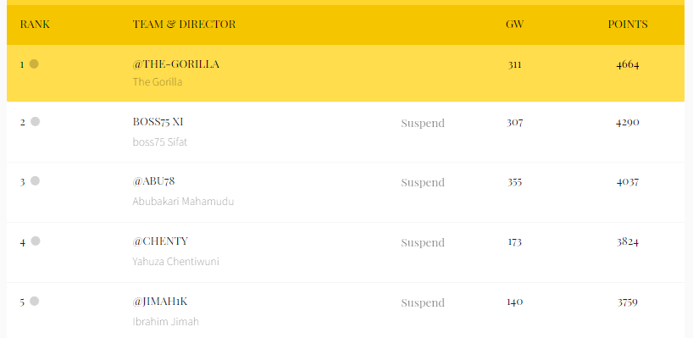
Task: Click the grey dot beside rank 2
Action: (36, 121)
